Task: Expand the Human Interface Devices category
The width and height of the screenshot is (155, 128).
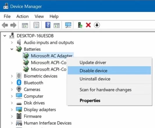Action: click(12, 123)
